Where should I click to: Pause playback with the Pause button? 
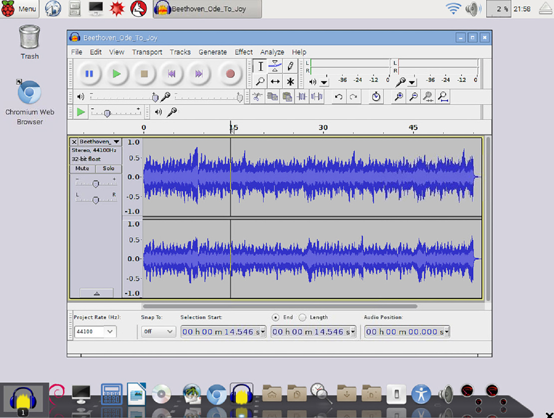tap(89, 74)
